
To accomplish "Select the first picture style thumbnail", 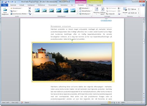I will [37, 11].
